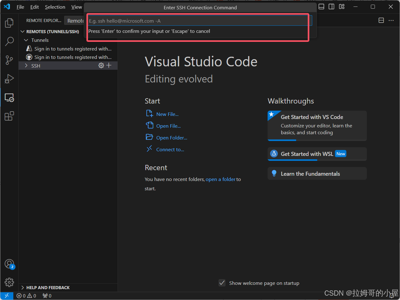The height and width of the screenshot is (300, 400).
Task: Click the Visual Studio Code heading
Action: point(201,61)
